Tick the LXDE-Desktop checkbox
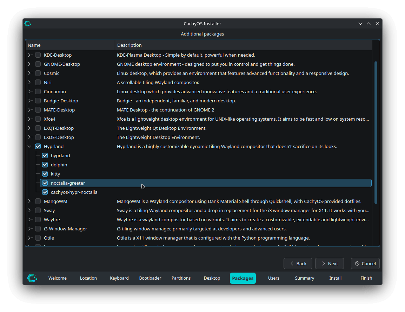405x312 pixels. pyautogui.click(x=38, y=137)
